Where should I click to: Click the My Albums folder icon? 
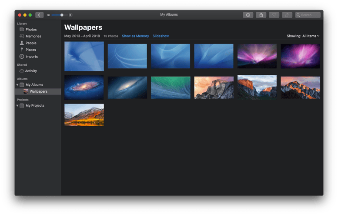22,85
